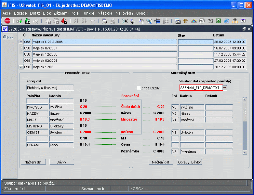
Task: Click the cancel query icon with red X
Action: pyautogui.click(x=64, y=21)
